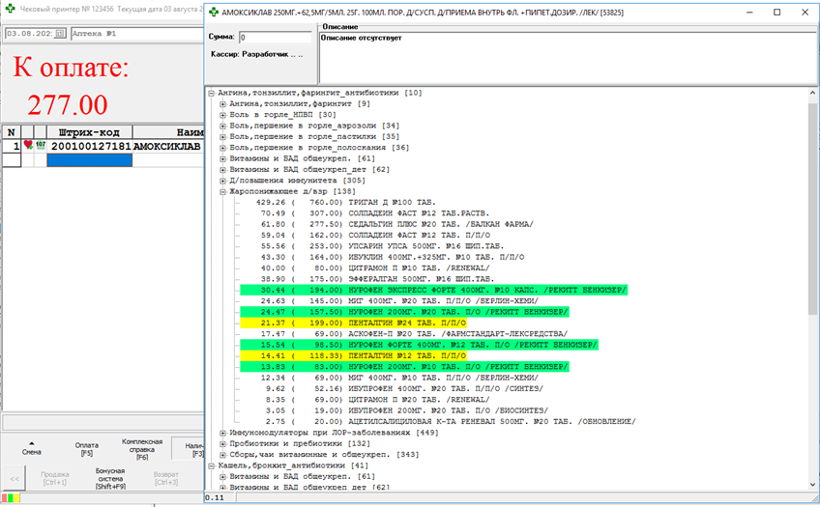Screen dimensions: 820x507
Task: Click the green cross icon of the Чековый принтер window
Action: pos(10,10)
